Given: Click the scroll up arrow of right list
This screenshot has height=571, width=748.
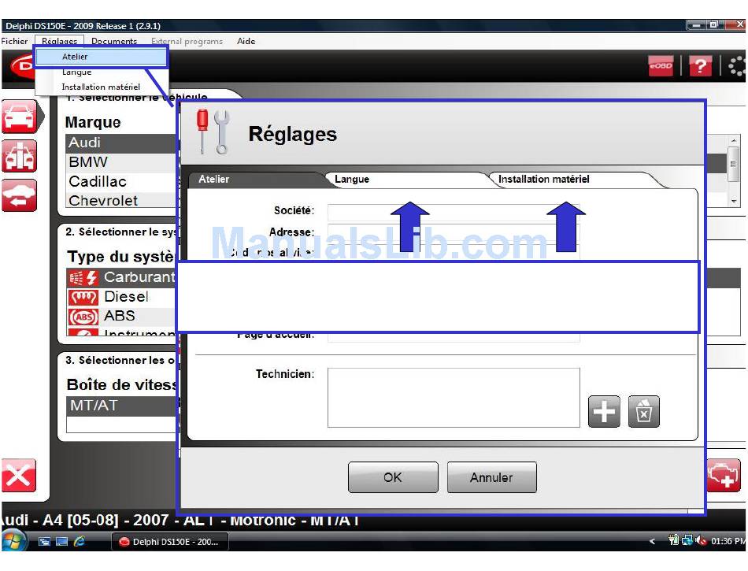Looking at the screenshot, I should pos(733,141).
